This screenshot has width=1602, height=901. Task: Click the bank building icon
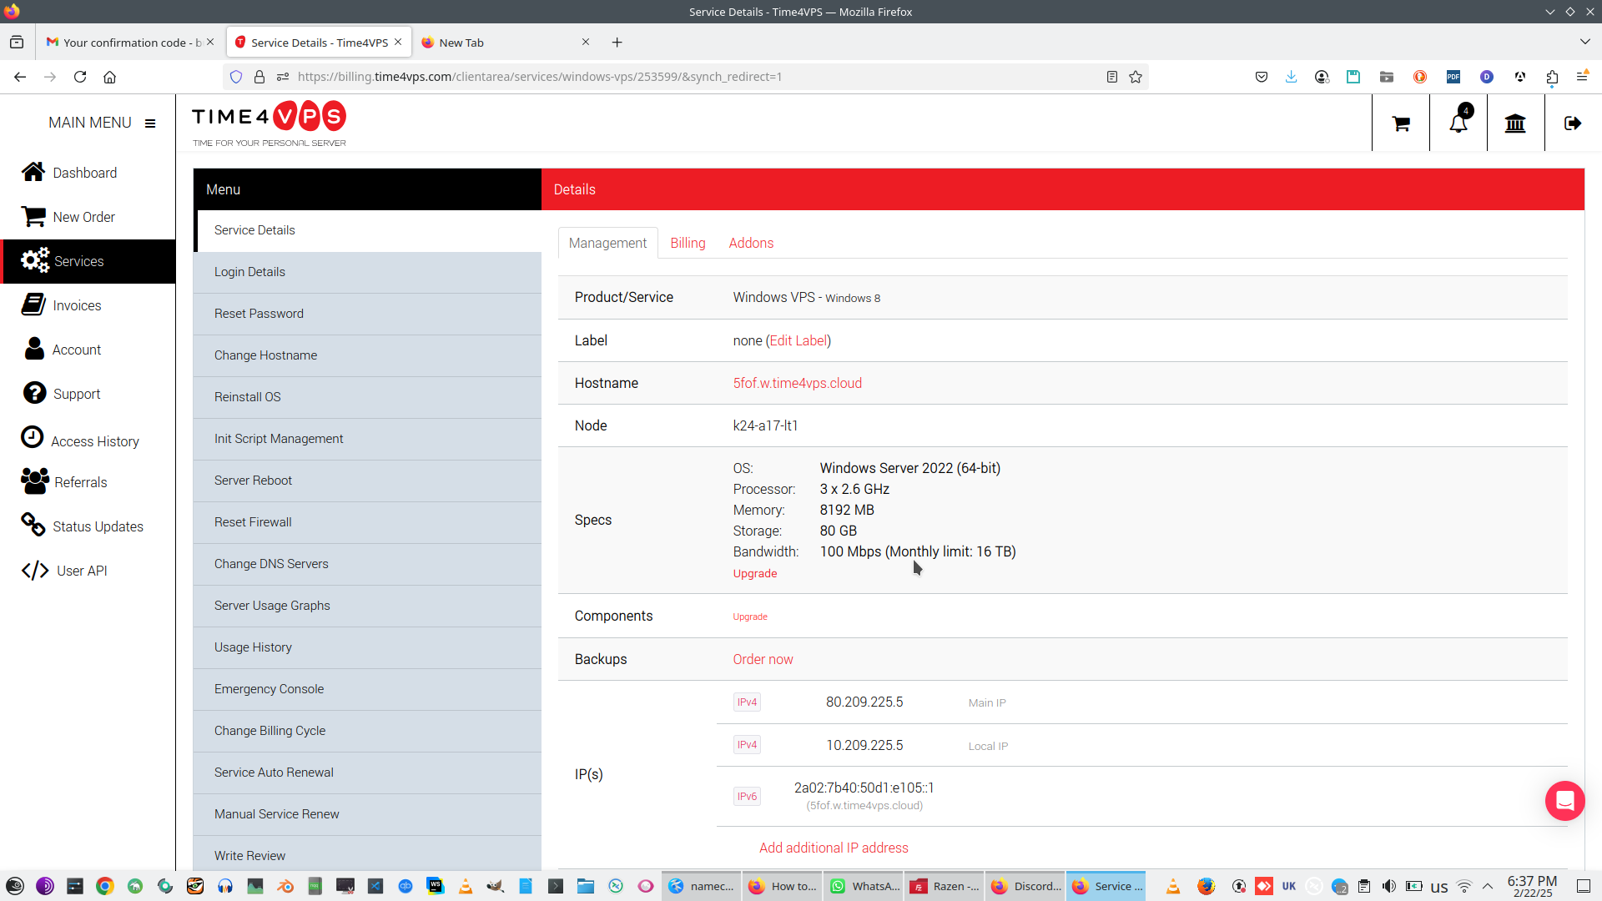1515,123
